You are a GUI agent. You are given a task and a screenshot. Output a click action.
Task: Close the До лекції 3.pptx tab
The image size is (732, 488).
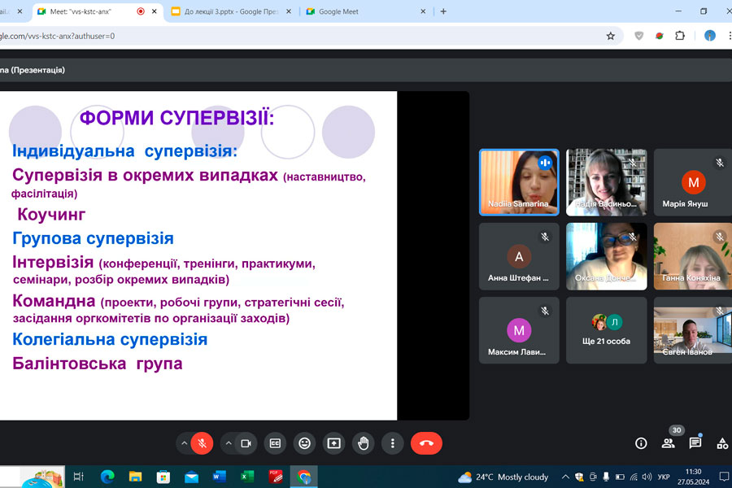289,11
